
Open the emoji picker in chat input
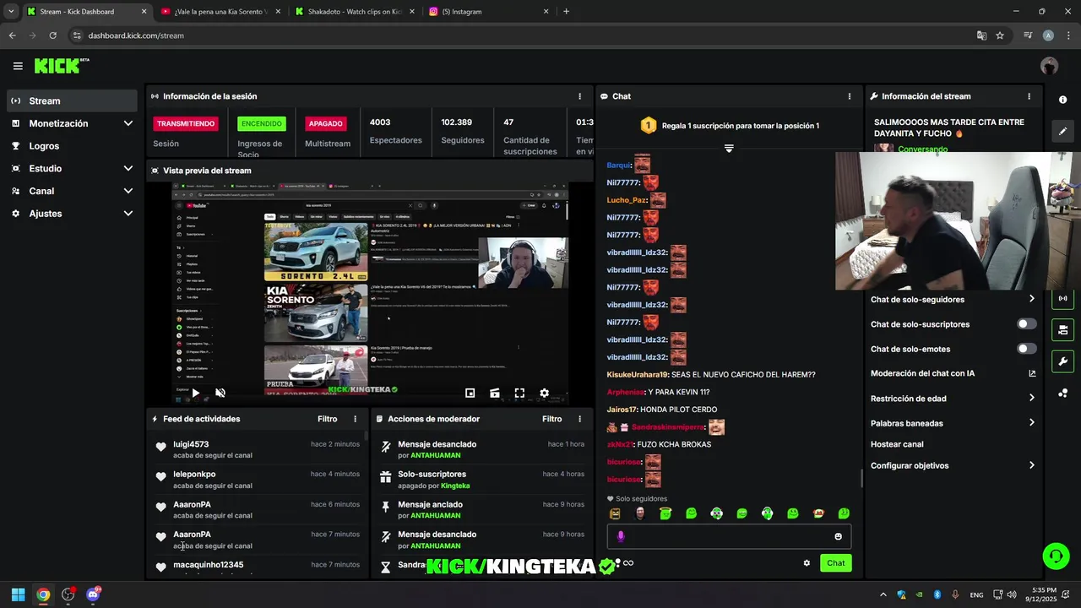[838, 536]
